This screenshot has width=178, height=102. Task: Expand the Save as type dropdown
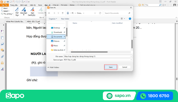[x=131, y=60]
